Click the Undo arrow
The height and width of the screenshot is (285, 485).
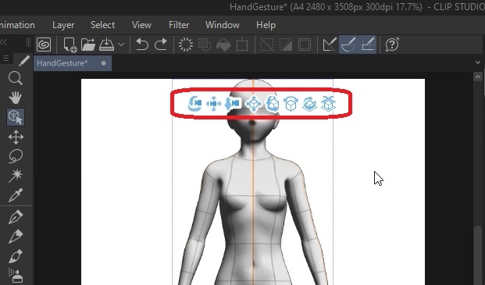142,45
